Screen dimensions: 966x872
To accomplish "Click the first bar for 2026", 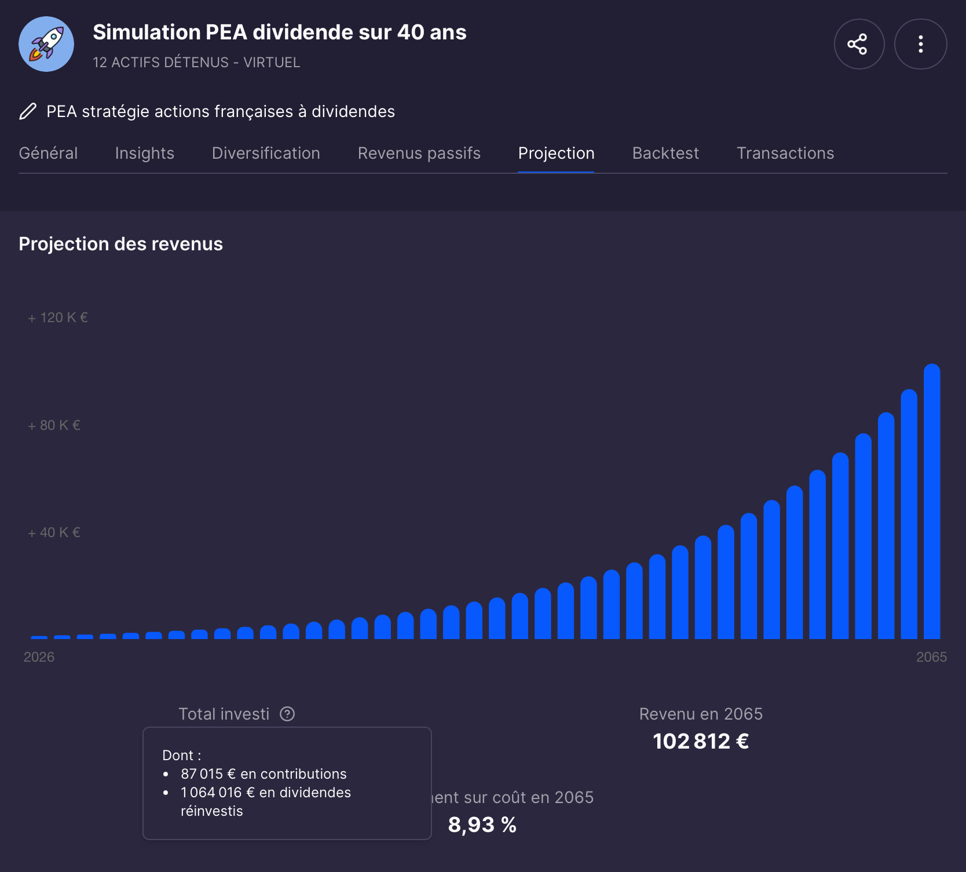I will point(39,637).
